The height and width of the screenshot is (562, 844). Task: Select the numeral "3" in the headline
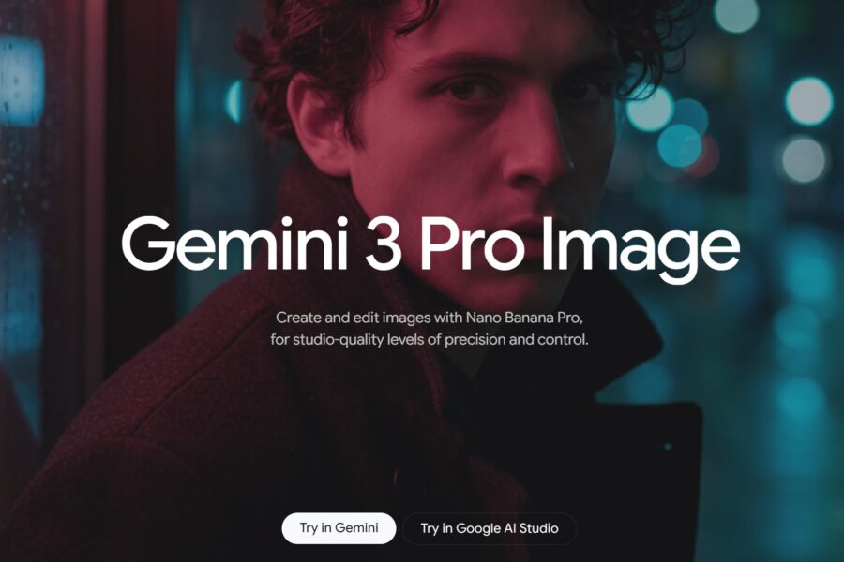384,244
